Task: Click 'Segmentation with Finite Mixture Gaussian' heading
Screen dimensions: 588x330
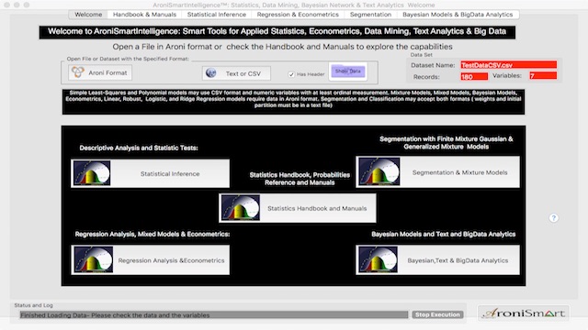Action: point(446,143)
